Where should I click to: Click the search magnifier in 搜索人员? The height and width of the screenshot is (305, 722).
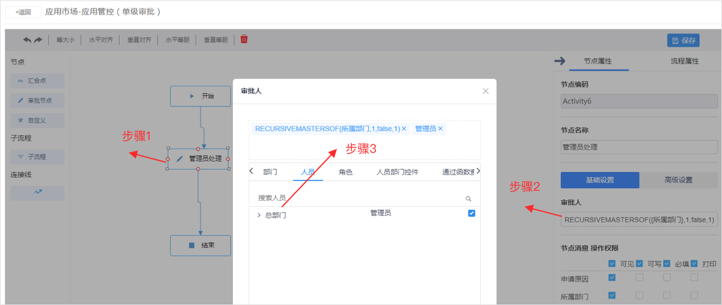468,198
